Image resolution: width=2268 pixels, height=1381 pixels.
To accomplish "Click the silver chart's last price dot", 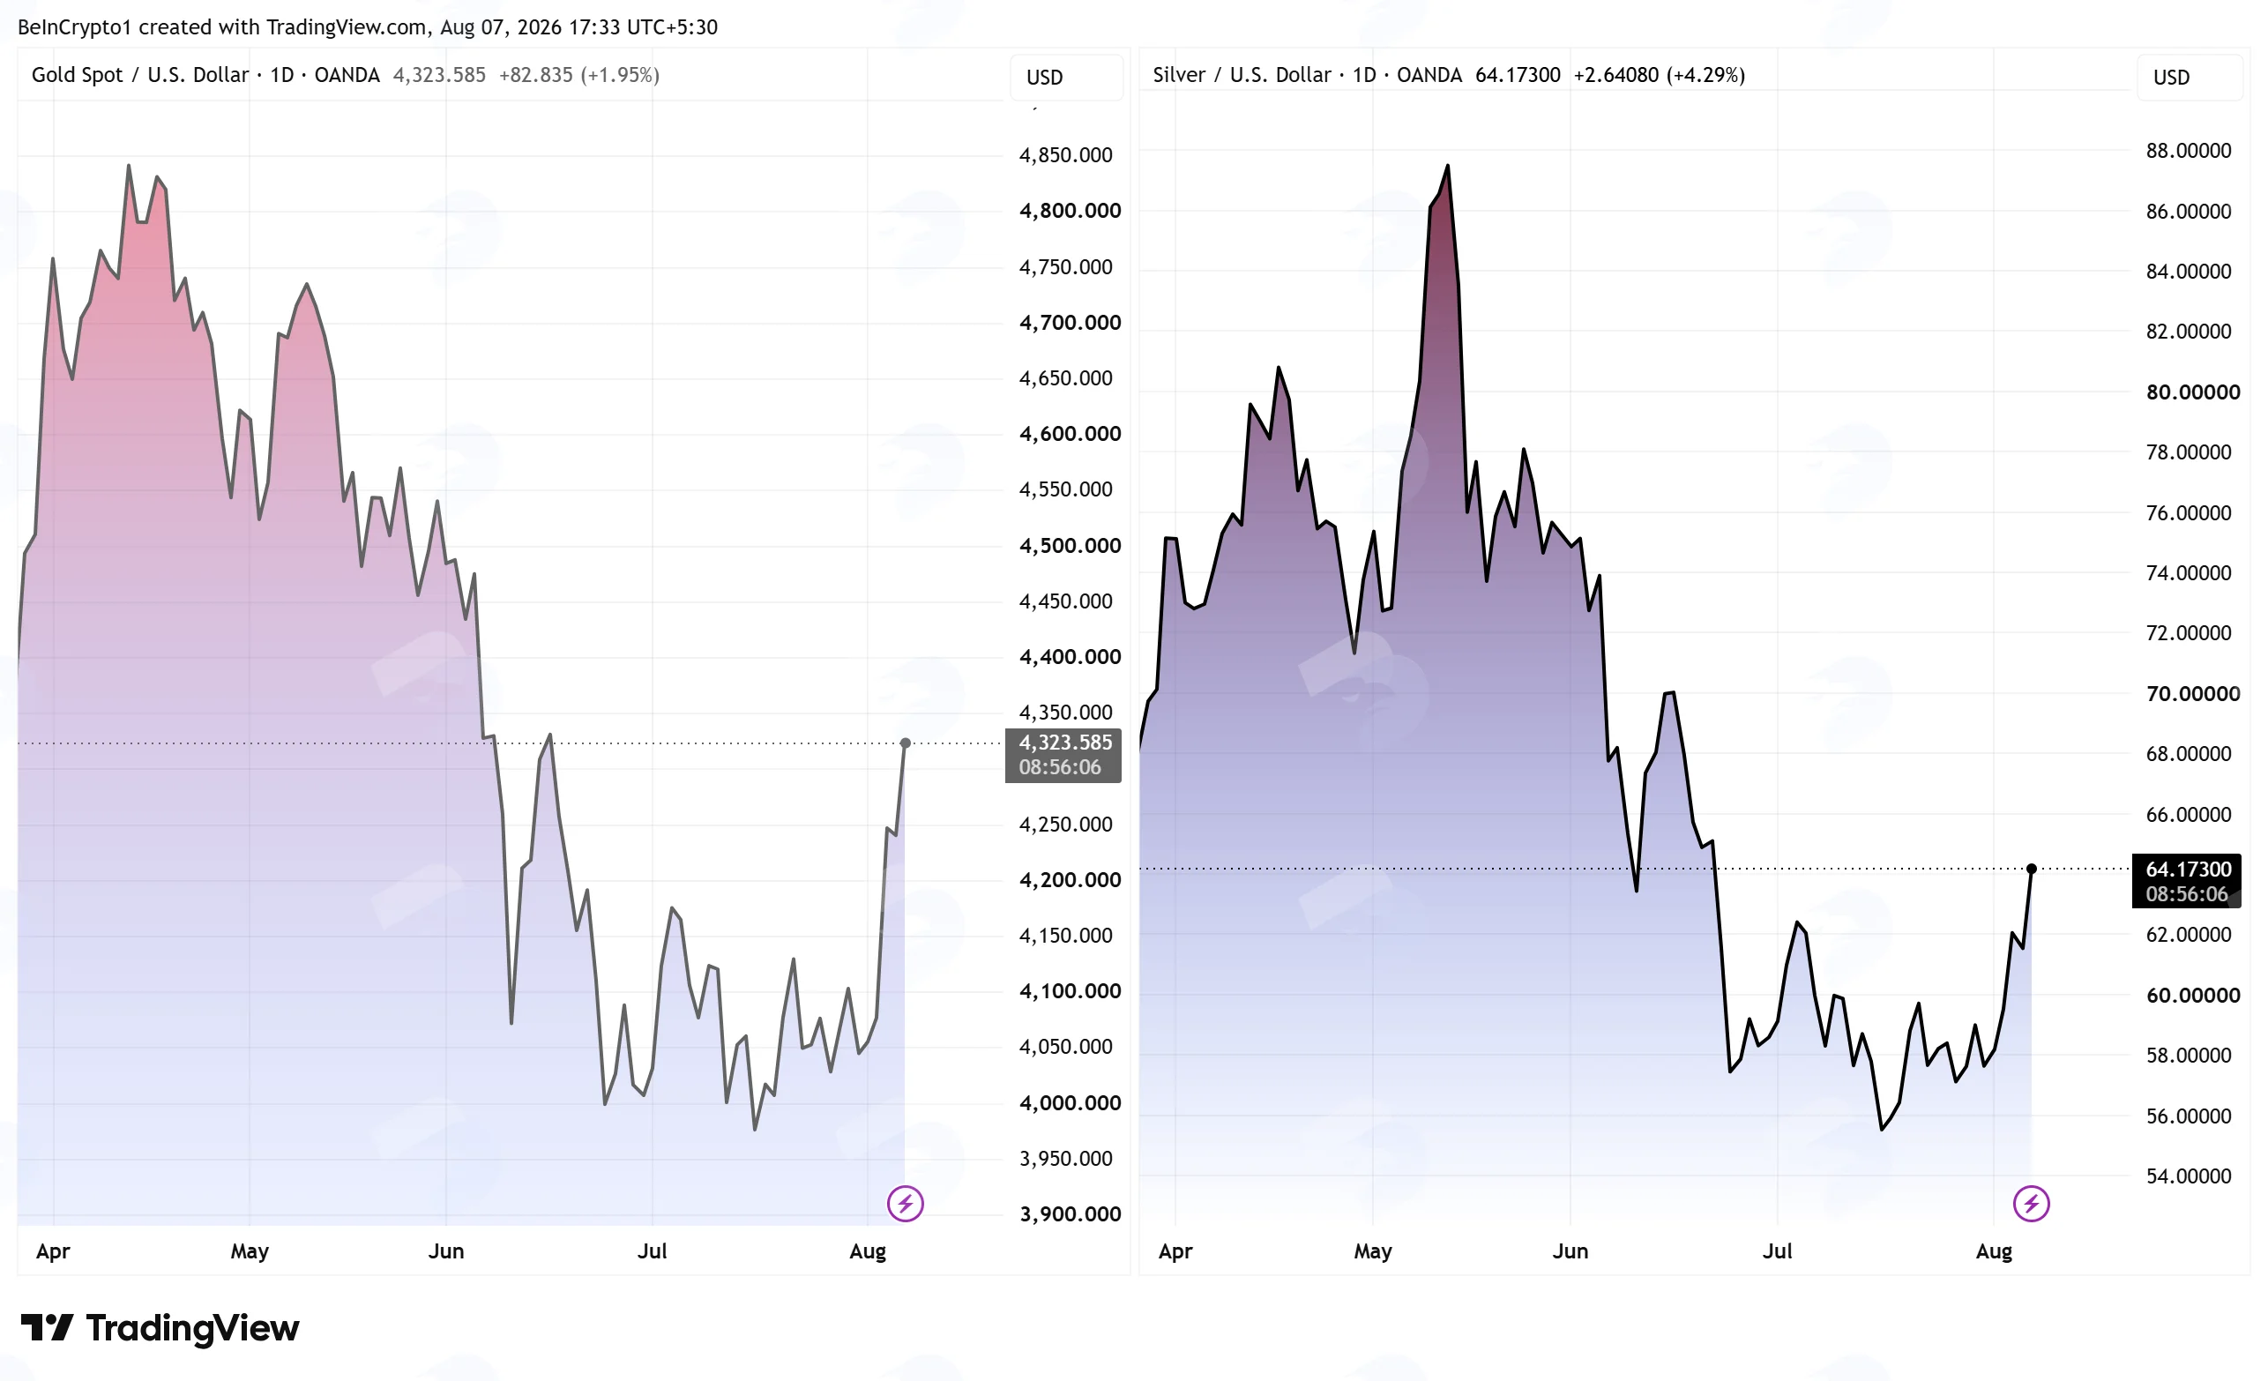I will (x=2032, y=868).
